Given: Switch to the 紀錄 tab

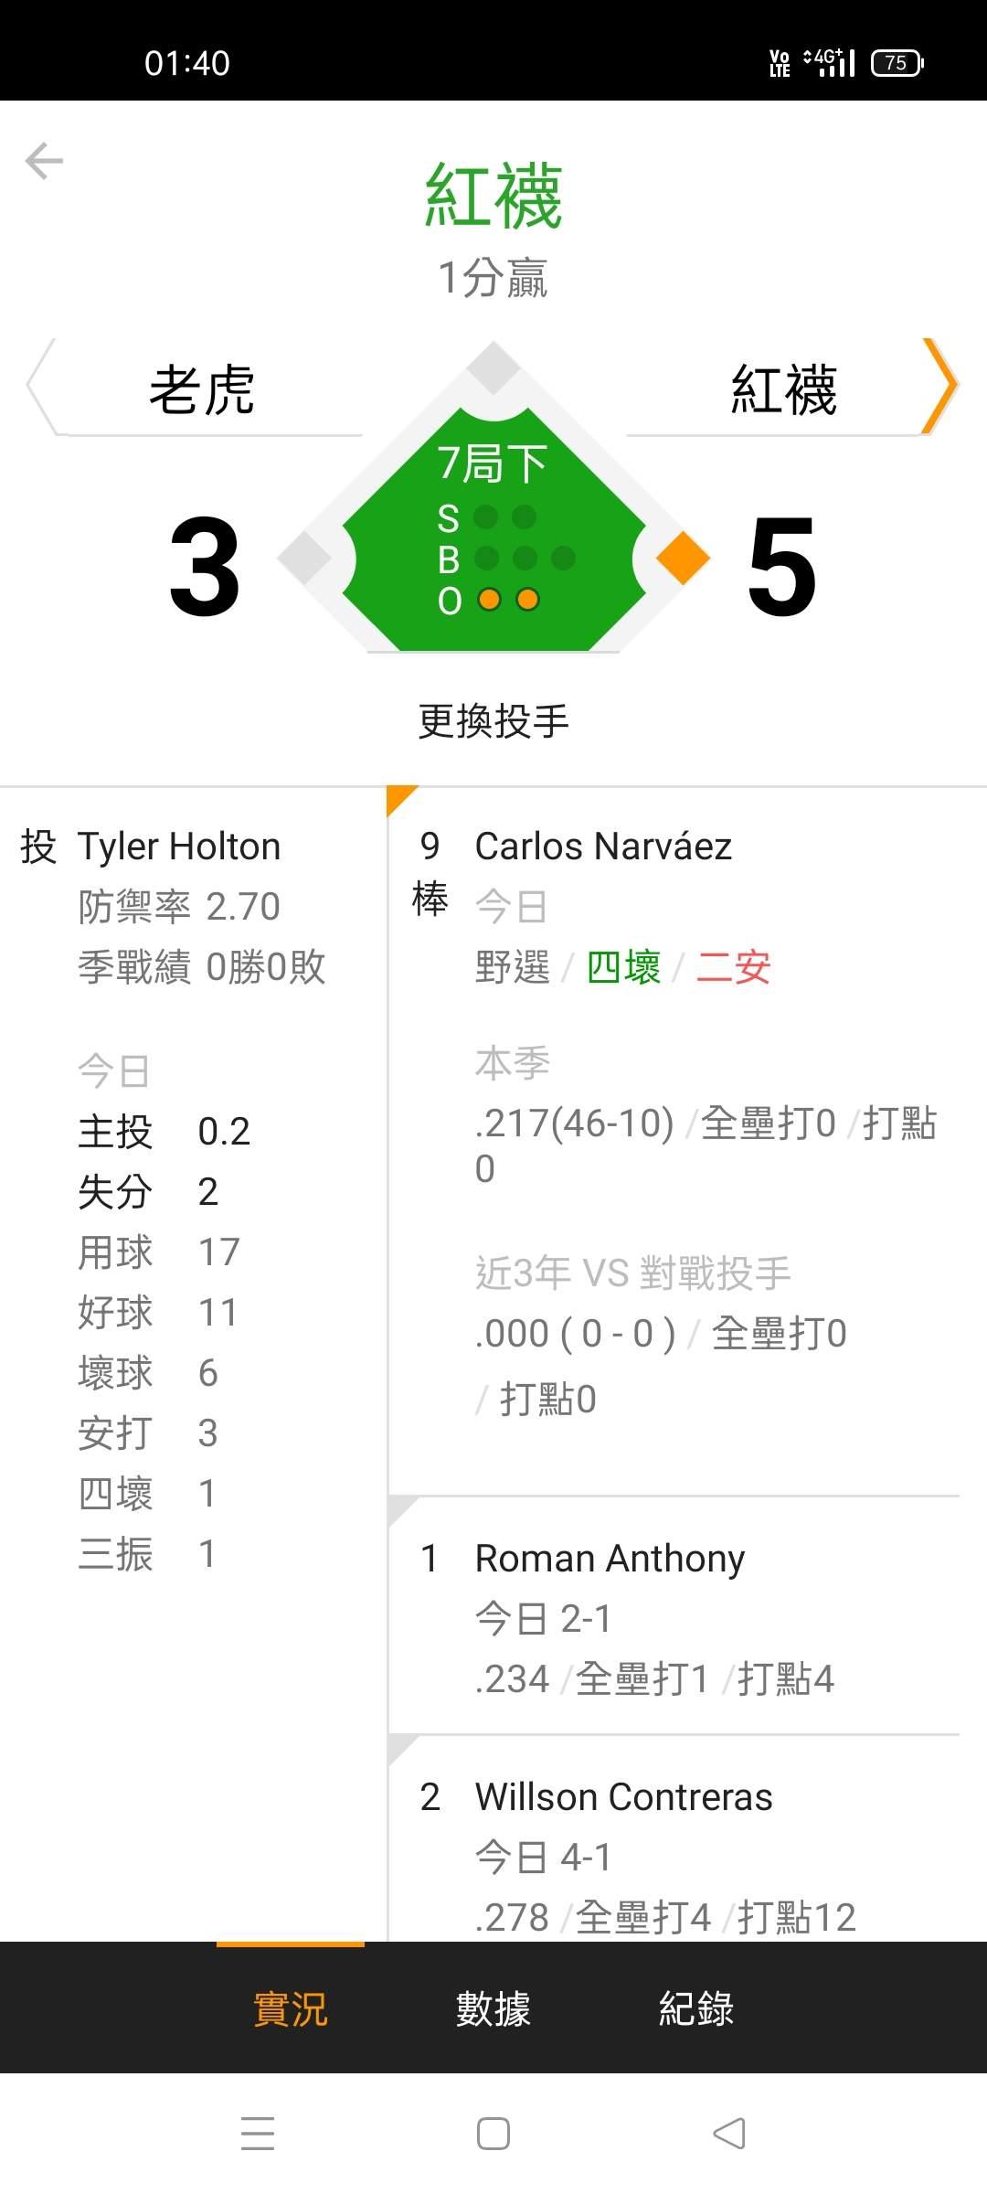Looking at the screenshot, I should (696, 2008).
